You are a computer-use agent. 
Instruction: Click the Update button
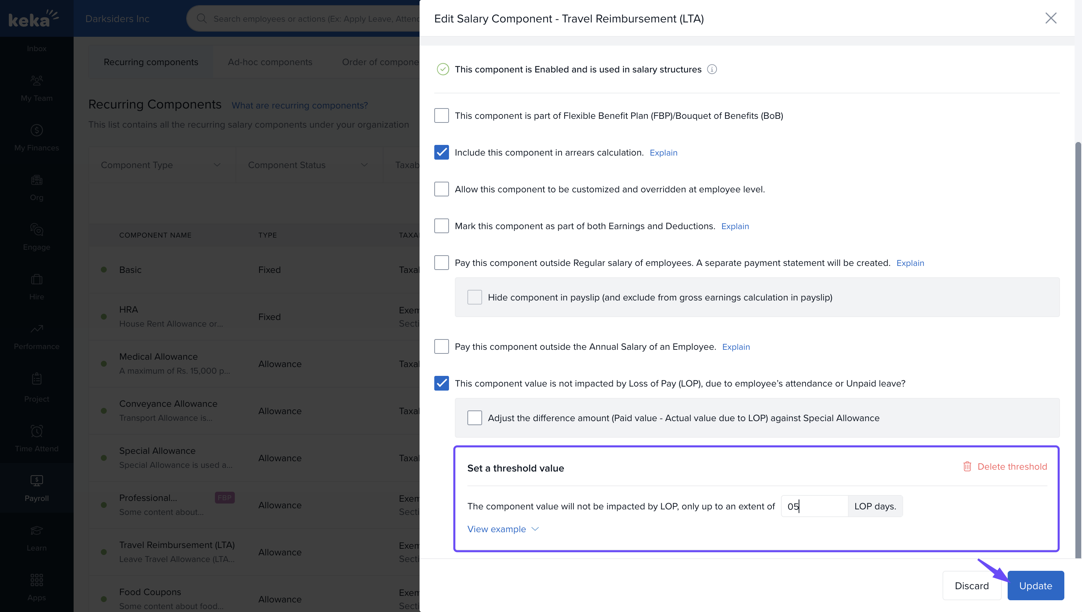[1035, 586]
